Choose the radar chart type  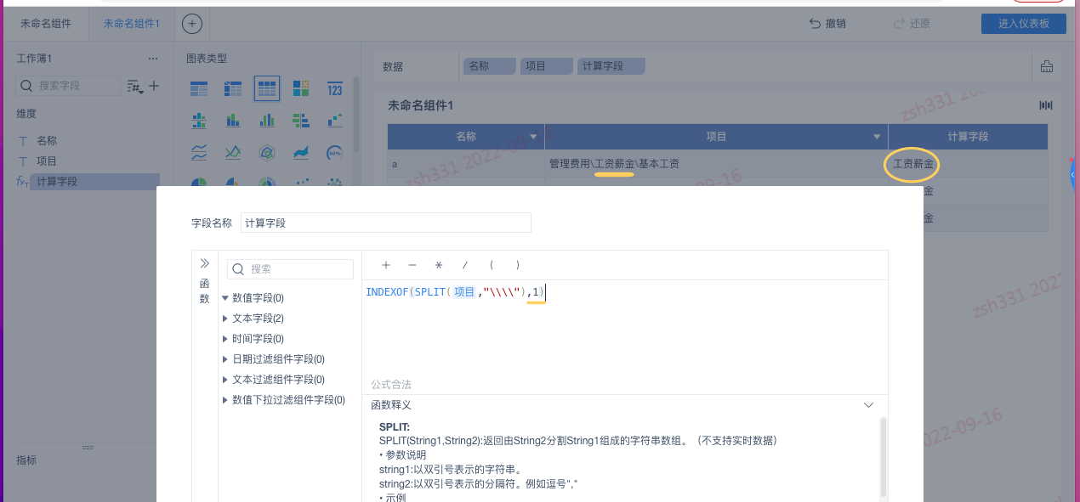click(x=267, y=153)
